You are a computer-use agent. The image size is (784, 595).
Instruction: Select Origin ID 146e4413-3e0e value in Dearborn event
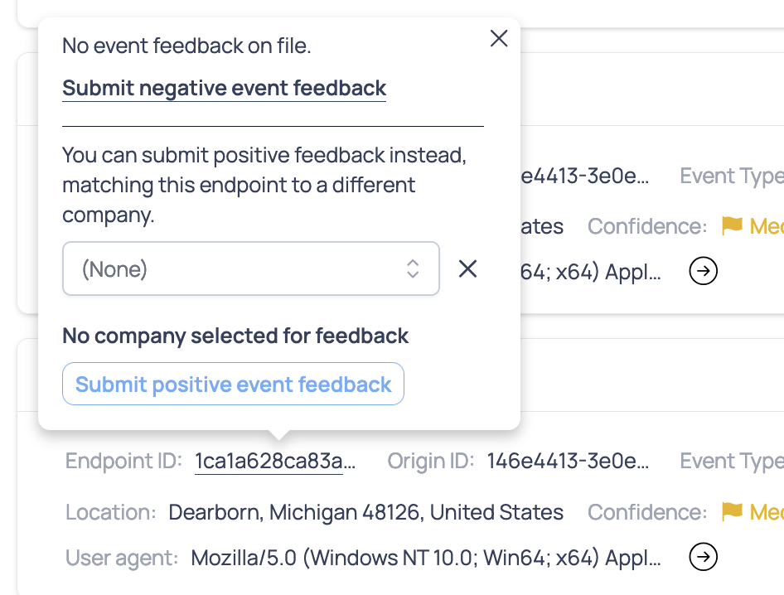coord(568,461)
